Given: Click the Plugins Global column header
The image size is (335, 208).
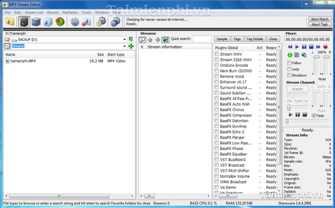Looking at the screenshot, I should [234, 48].
